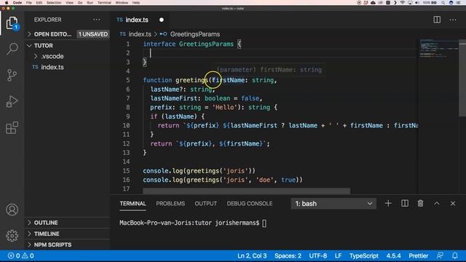Open the View menu

[70, 3]
